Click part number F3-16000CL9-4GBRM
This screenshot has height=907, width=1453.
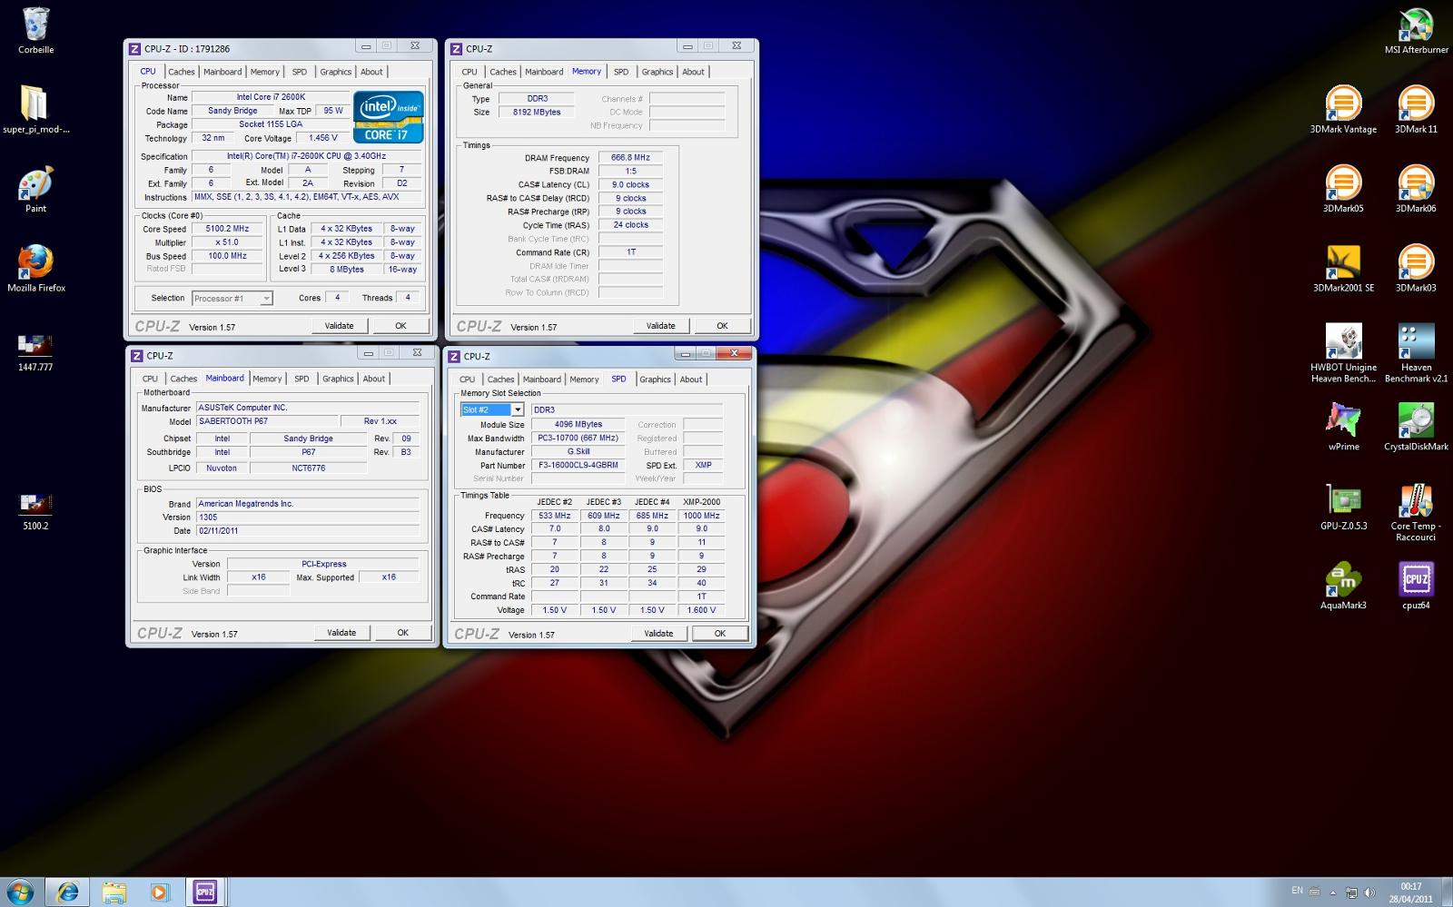coord(578,465)
